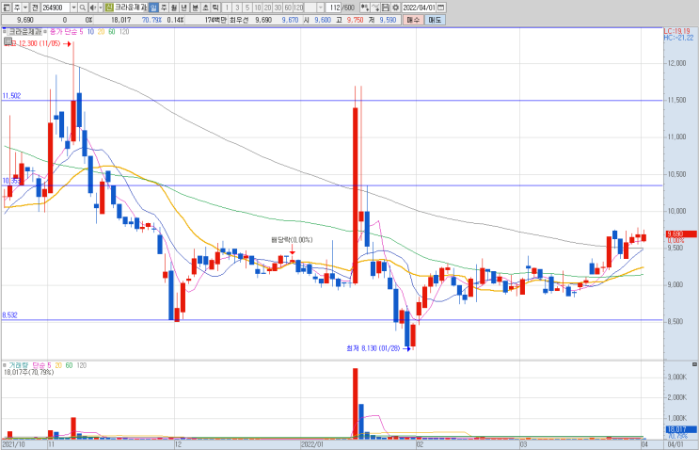Click the line drawing tool icon
Viewport: 699px width, 450px height.
[x=375, y=8]
